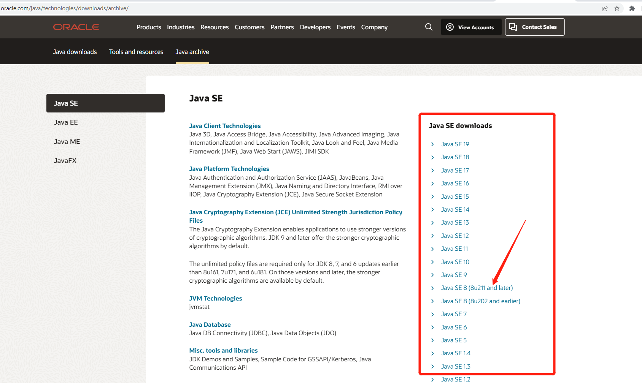Image resolution: width=642 pixels, height=383 pixels.
Task: Open the Industries menu
Action: point(181,27)
